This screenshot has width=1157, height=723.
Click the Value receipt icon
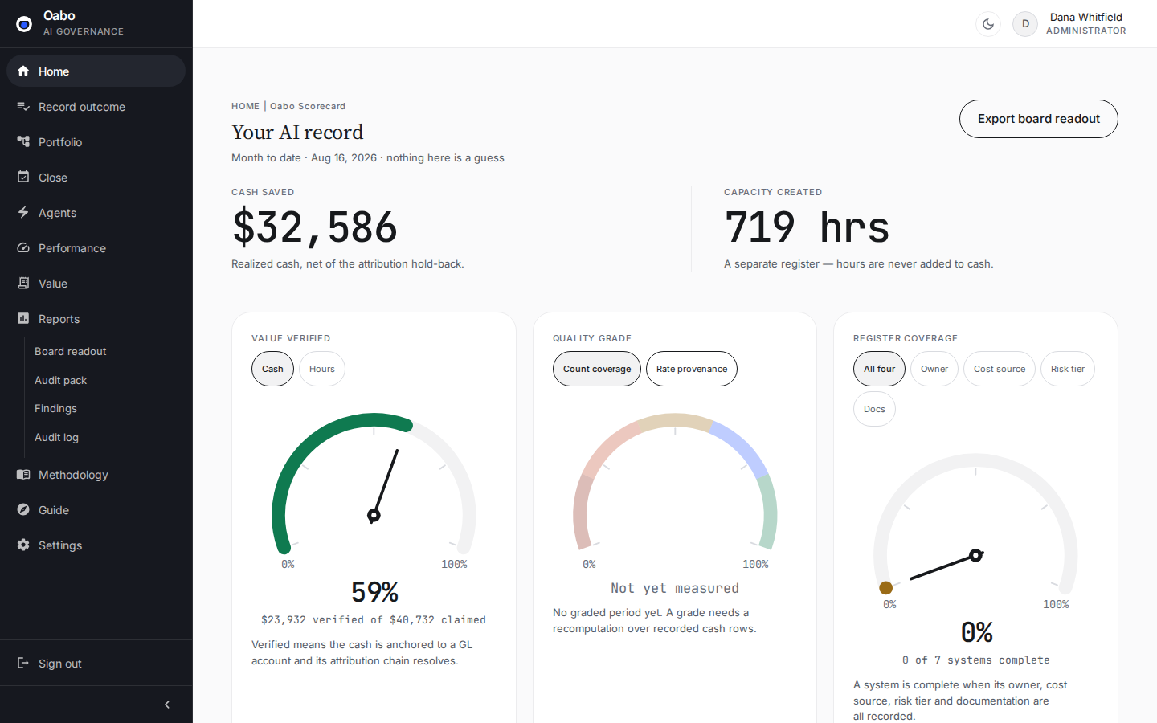click(x=23, y=283)
